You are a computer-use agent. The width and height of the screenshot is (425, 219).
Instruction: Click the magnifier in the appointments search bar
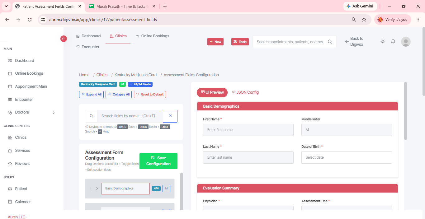click(x=330, y=42)
